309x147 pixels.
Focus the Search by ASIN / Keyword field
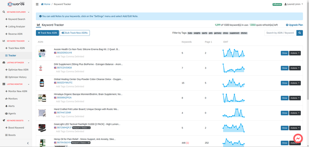(x=281, y=33)
